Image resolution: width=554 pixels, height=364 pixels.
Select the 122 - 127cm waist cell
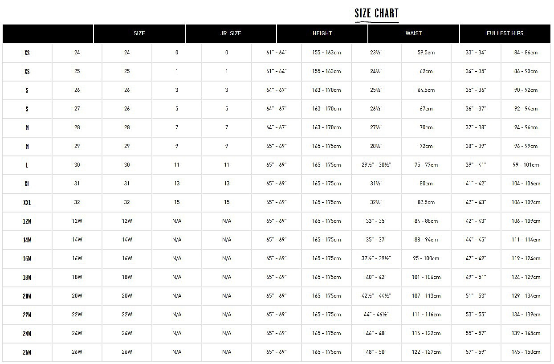[426, 352]
